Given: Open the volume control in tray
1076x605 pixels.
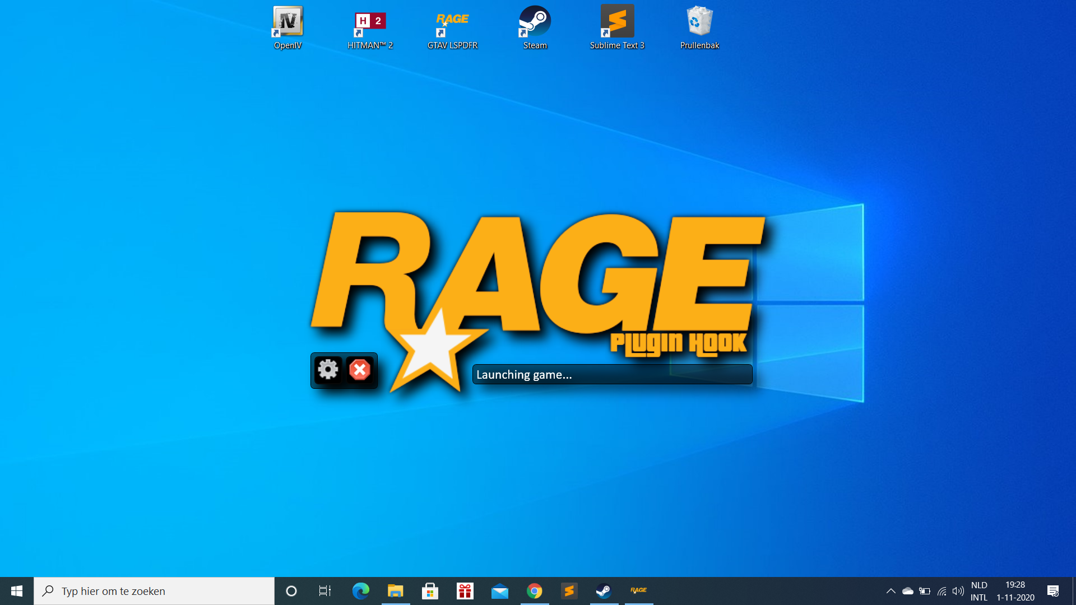Looking at the screenshot, I should point(958,591).
